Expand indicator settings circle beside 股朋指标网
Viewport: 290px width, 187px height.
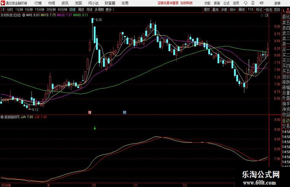coord(2,117)
